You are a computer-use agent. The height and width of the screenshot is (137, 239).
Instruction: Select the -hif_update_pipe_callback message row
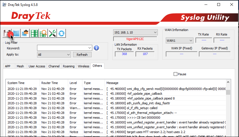click(x=116, y=94)
